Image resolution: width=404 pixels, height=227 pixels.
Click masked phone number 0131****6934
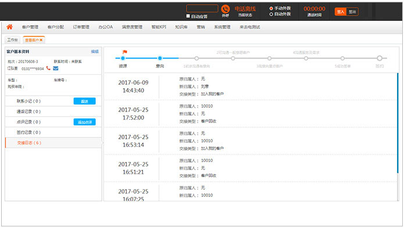(33, 69)
